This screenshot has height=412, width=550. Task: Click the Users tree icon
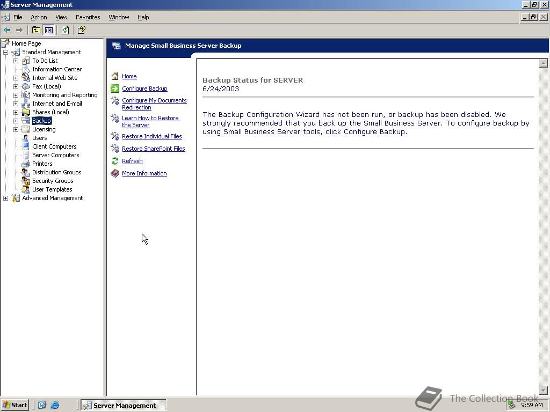26,138
